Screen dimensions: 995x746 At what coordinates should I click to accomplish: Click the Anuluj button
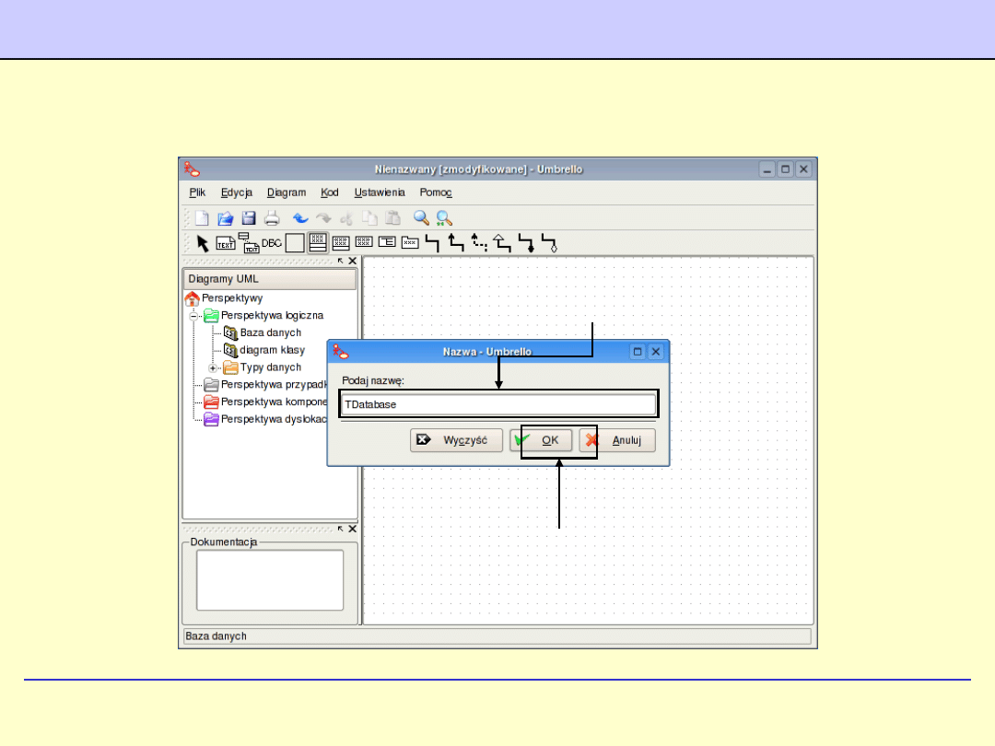pyautogui.click(x=617, y=440)
